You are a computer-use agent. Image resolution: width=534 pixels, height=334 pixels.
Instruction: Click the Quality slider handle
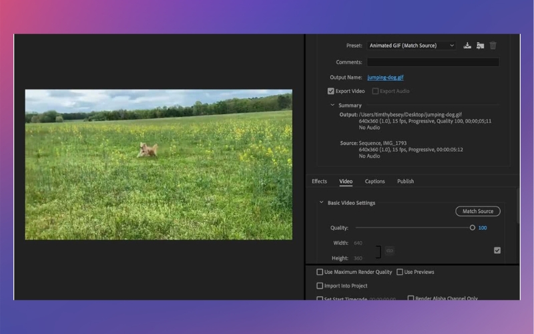point(472,228)
